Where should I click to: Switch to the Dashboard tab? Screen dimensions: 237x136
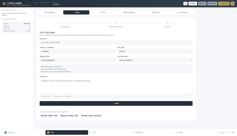pos(50,12)
